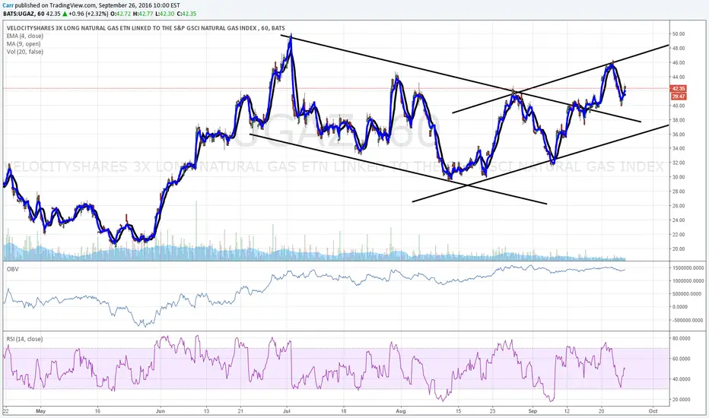709x418 pixels.
Task: Click the 40.0000 RSI axis value
Action: tap(682, 379)
